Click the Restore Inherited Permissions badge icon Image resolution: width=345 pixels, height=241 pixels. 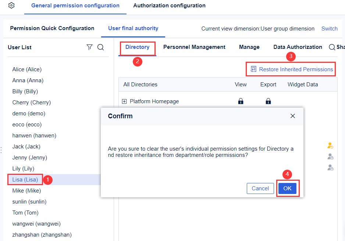[254, 69]
